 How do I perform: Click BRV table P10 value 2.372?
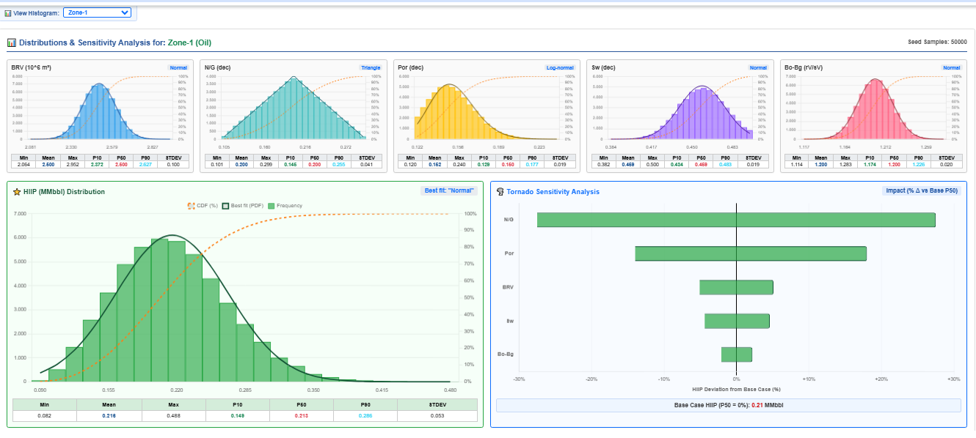pos(98,165)
